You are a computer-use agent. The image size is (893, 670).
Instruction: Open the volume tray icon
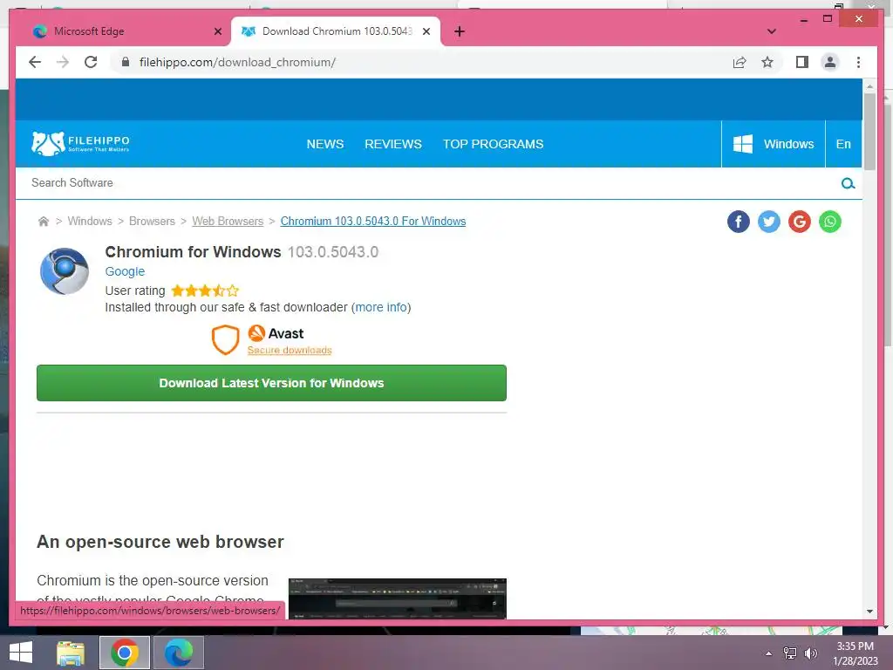coord(810,653)
